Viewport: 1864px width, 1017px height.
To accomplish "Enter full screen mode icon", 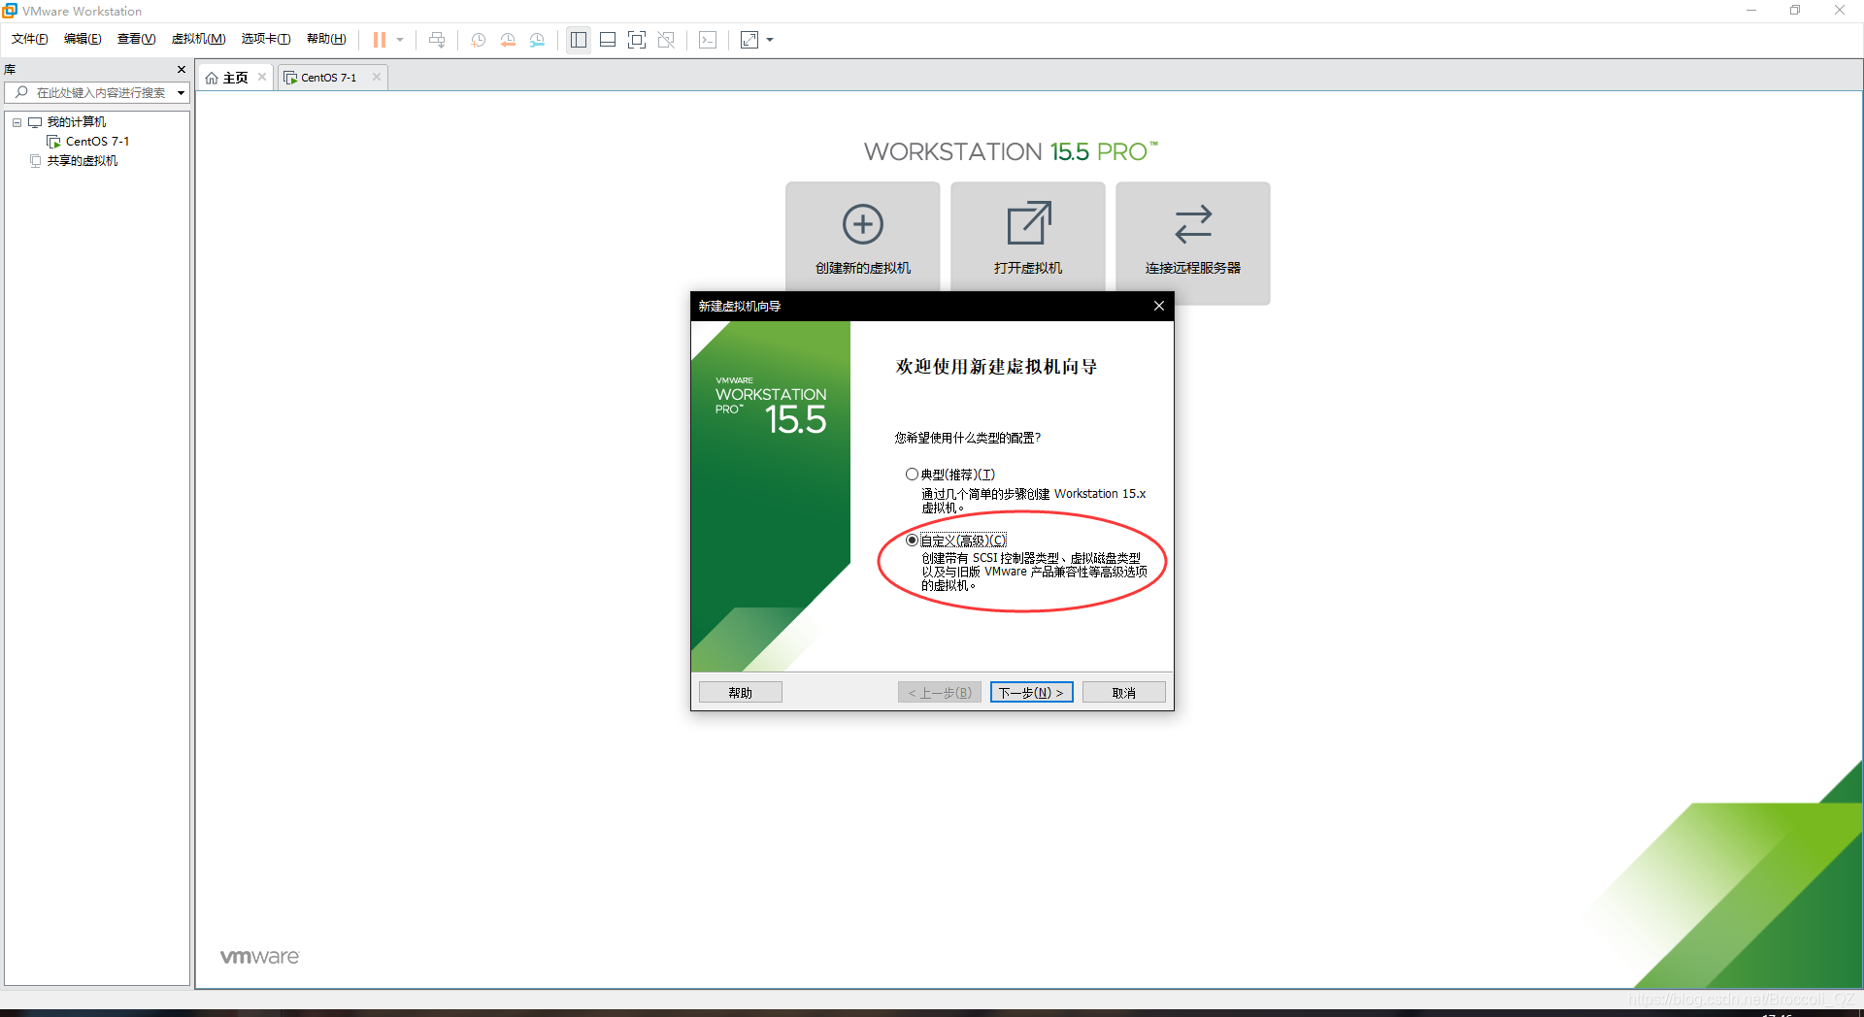I will tap(637, 40).
